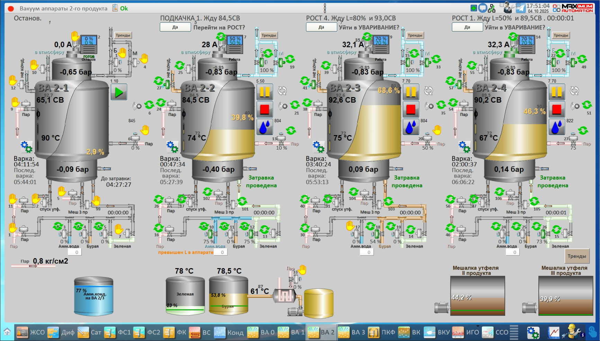600x341 pixels.
Task: Open the gear settings for BA 2-2
Action: (172, 146)
